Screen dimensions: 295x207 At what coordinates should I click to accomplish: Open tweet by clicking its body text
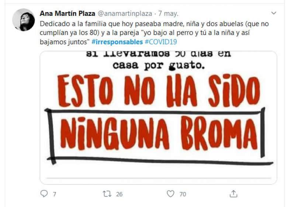[154, 33]
